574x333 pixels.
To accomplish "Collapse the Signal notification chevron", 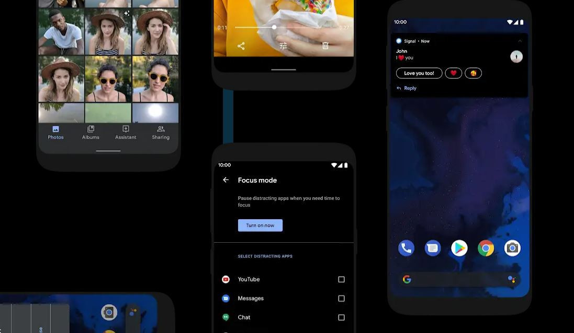I will click(x=520, y=41).
